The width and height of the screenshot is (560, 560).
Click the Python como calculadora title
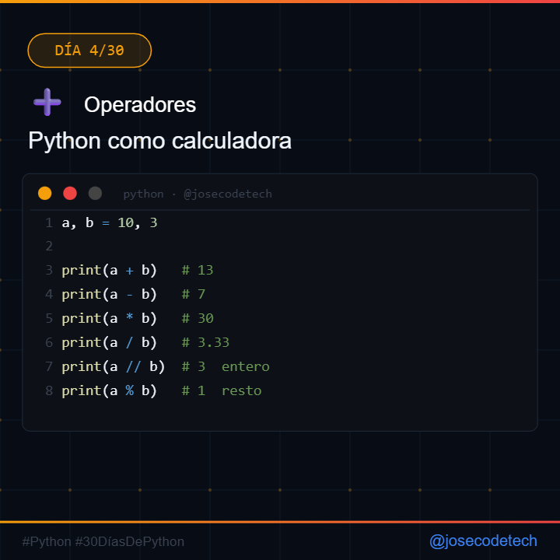click(159, 141)
